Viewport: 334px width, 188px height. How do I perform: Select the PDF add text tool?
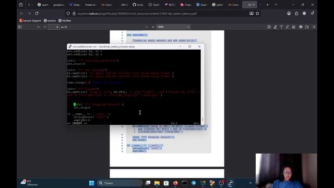pos(281,27)
